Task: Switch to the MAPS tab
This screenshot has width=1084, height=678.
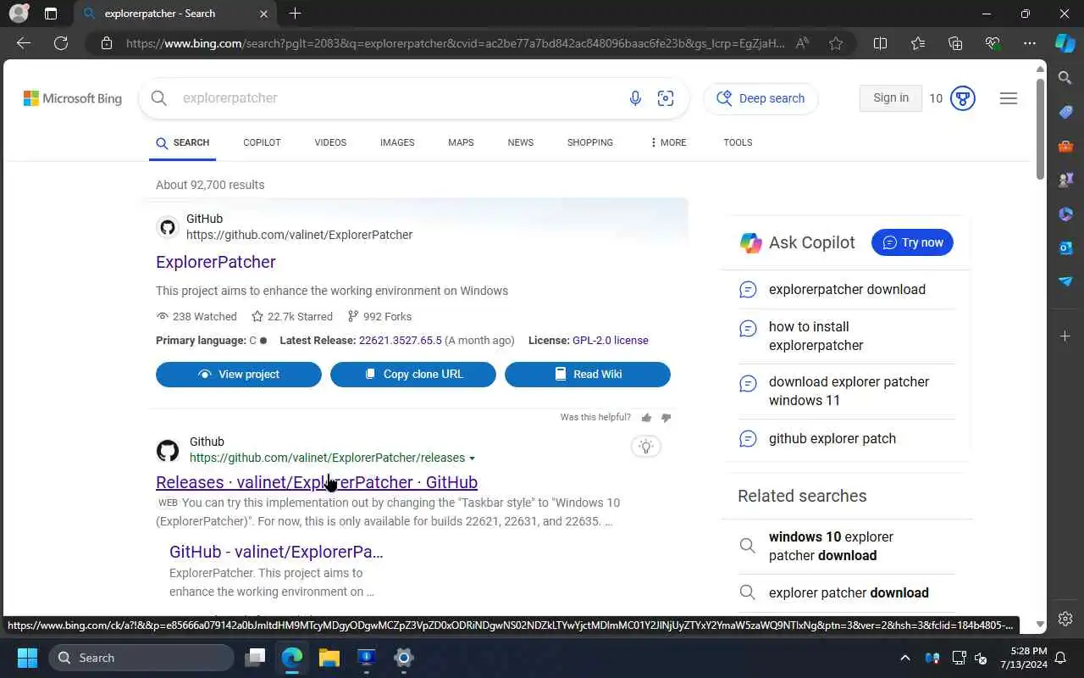Action: click(x=461, y=142)
